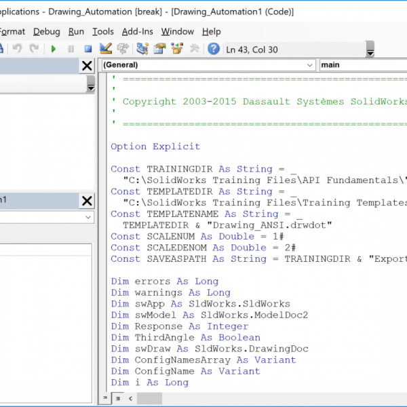Open Project panel toolbar options arrow
This screenshot has height=407, width=407.
91,84
